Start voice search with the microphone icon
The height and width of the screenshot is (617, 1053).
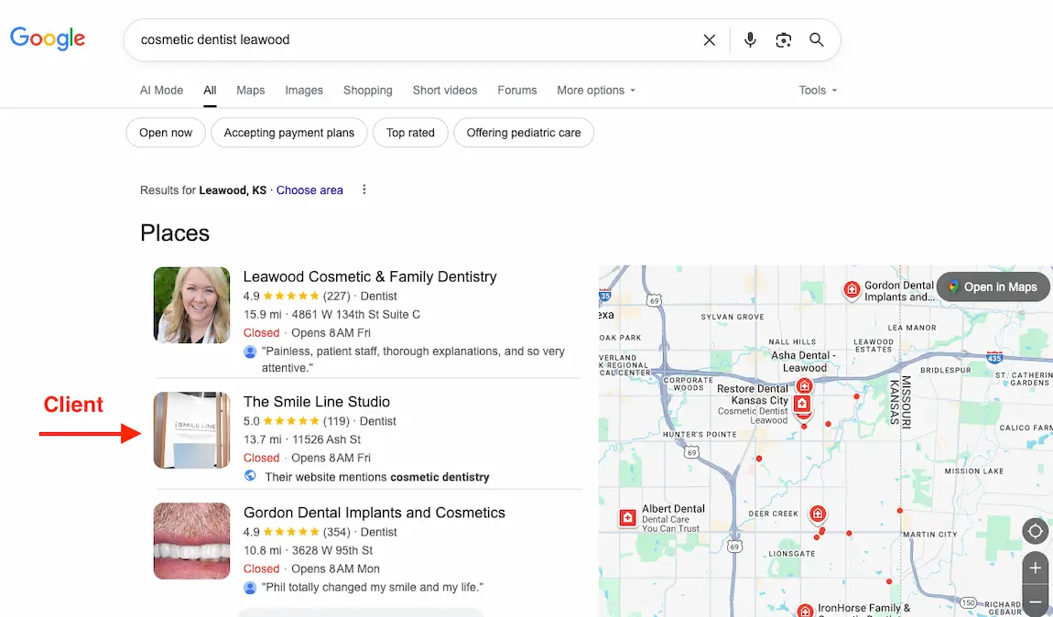coord(750,40)
